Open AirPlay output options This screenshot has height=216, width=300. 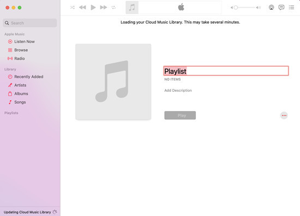(271, 8)
